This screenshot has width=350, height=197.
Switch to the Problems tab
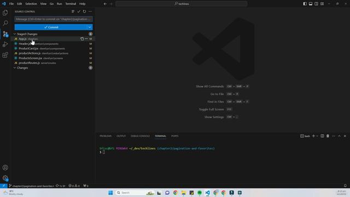(106, 136)
